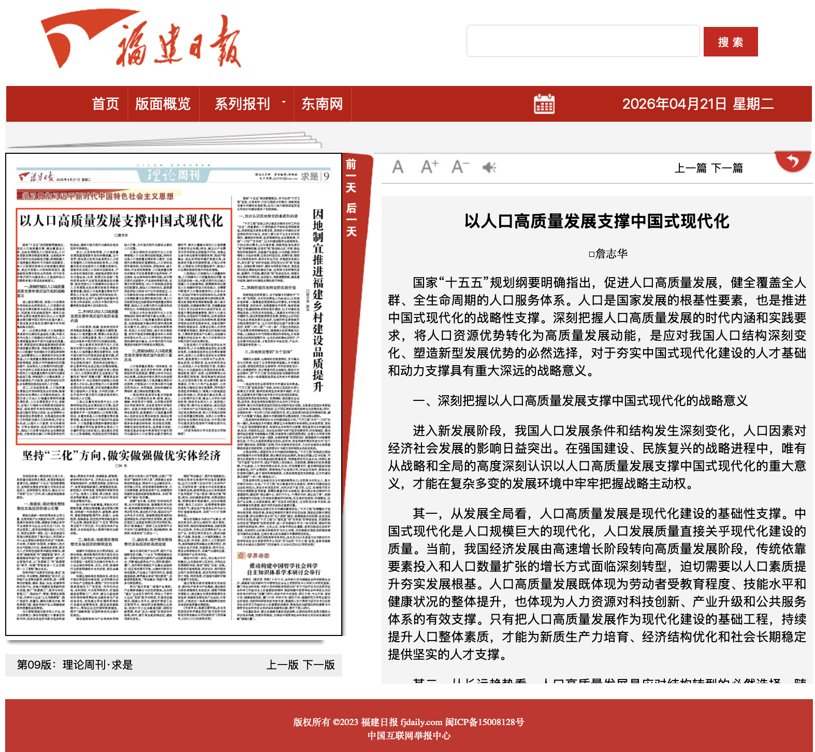Image resolution: width=815 pixels, height=752 pixels.
Task: Click the Fujian Daily logo
Action: (141, 41)
